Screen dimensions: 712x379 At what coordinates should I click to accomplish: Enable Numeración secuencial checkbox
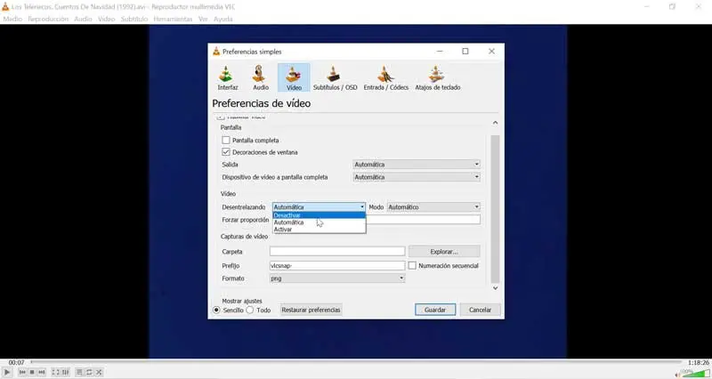tap(412, 265)
